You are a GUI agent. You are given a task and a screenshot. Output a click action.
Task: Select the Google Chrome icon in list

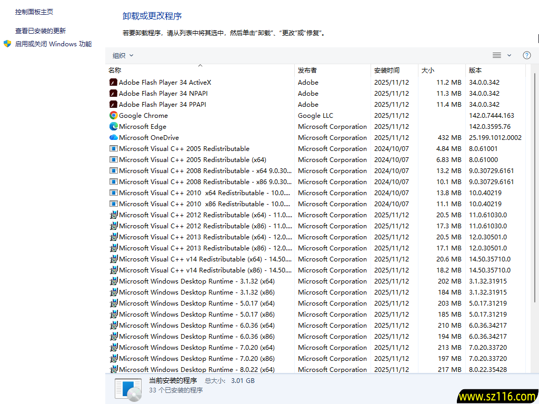[x=113, y=116]
